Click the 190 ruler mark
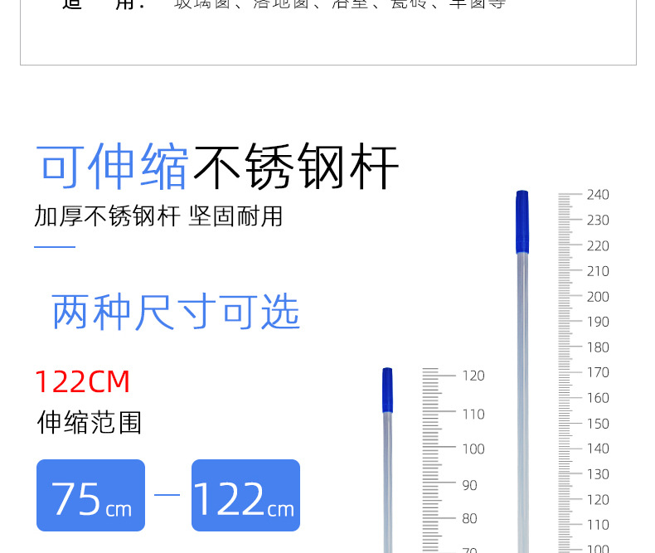Screen dimensions: 655x553 click(598, 322)
